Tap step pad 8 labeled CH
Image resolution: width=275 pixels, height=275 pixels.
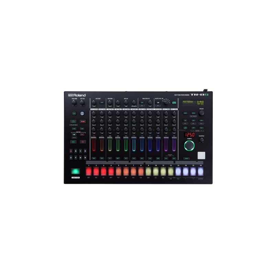click(141, 171)
